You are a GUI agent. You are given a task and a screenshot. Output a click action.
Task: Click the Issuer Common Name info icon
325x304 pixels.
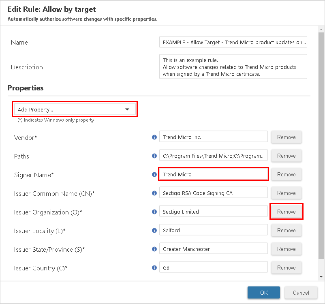(154, 193)
